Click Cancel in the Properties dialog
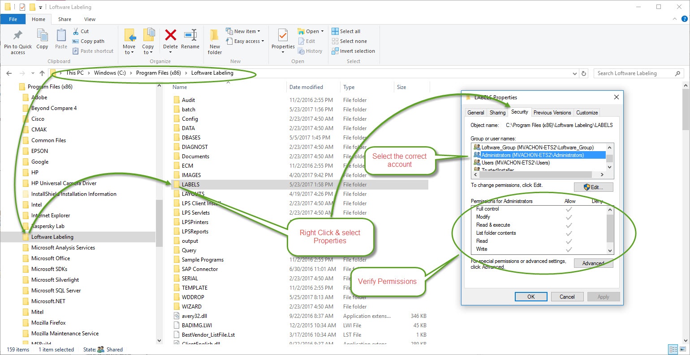 coord(567,297)
